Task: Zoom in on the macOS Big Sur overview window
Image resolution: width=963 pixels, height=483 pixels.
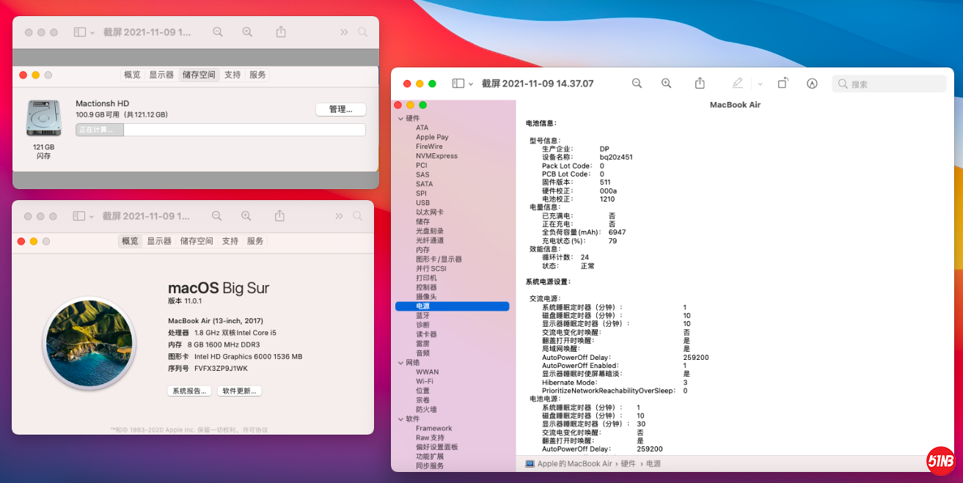Action: (x=246, y=216)
